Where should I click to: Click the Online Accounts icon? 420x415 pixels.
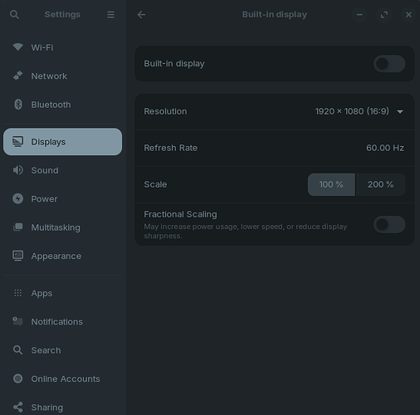coord(18,378)
